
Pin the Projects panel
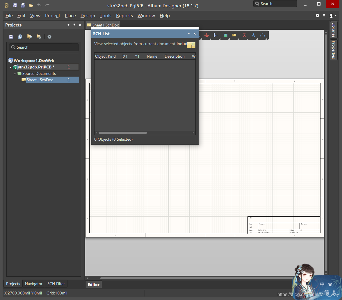[x=74, y=25]
